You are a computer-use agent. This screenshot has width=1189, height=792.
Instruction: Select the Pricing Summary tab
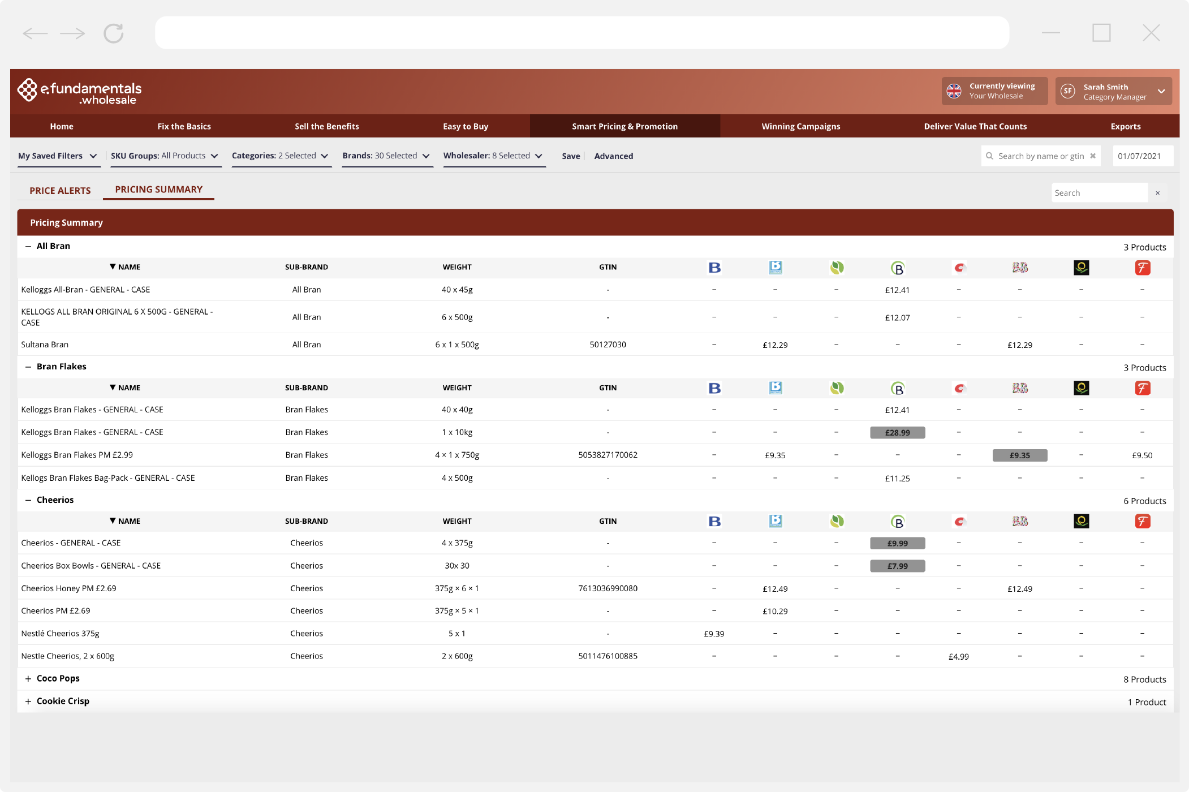tap(159, 190)
